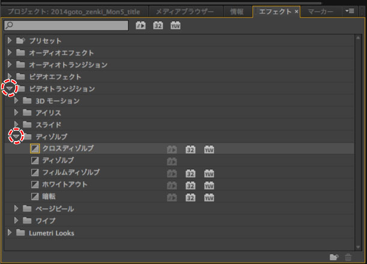Image resolution: width=367 pixels, height=264 pixels.
Task: Select the ページピール folder icon
Action: pos(27,208)
